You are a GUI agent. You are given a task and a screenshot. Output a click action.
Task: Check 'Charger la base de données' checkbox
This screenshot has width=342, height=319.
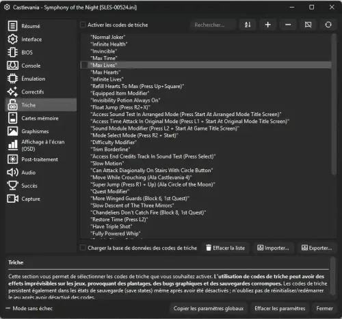(x=83, y=248)
